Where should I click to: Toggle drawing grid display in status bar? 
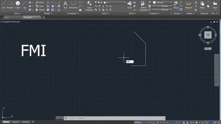click(144, 123)
